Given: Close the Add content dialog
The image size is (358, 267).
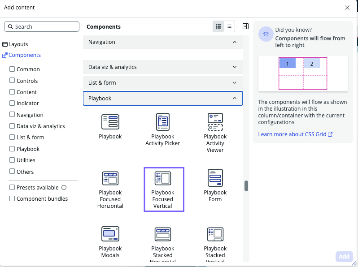Looking at the screenshot, I should coord(347,8).
